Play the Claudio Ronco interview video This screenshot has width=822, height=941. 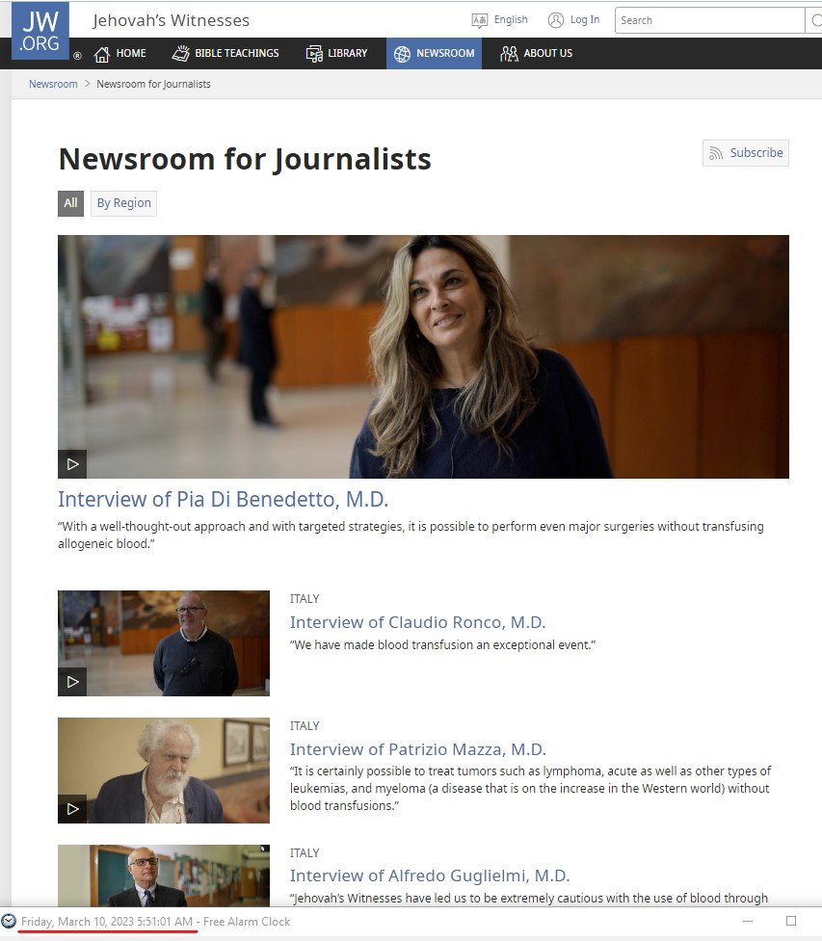(72, 682)
